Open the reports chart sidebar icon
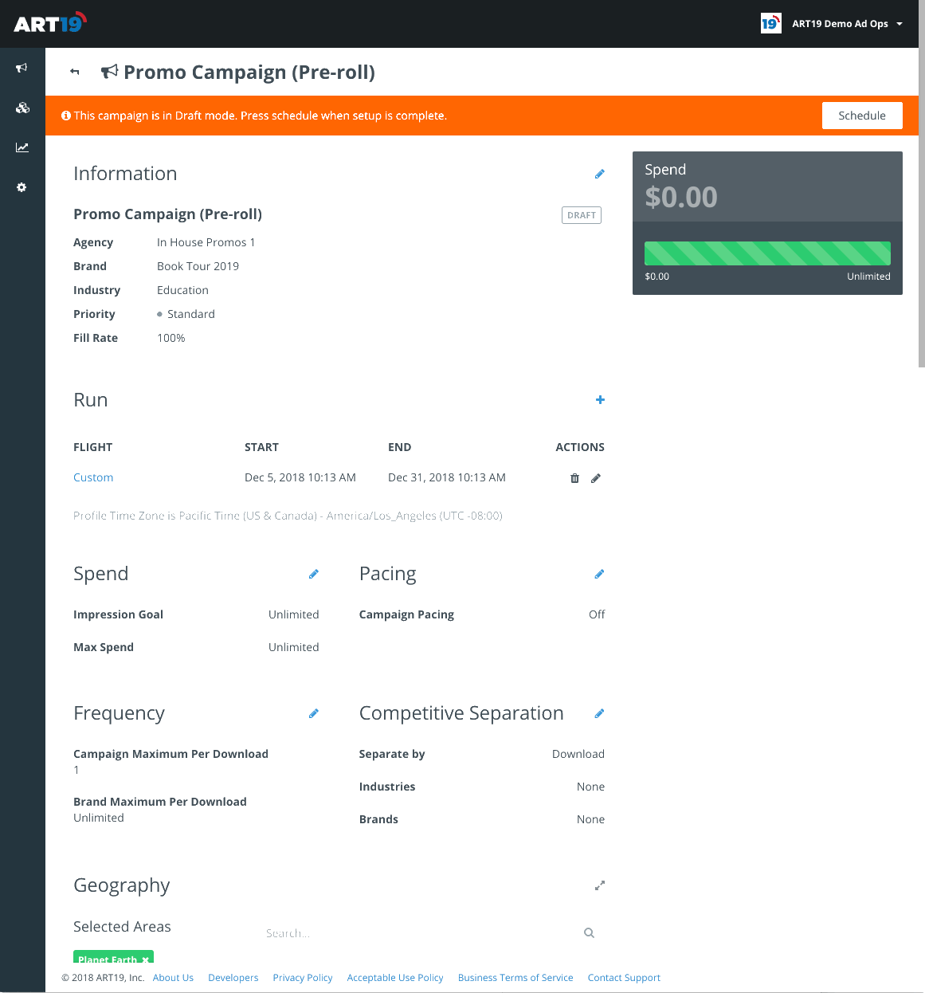 (x=22, y=147)
